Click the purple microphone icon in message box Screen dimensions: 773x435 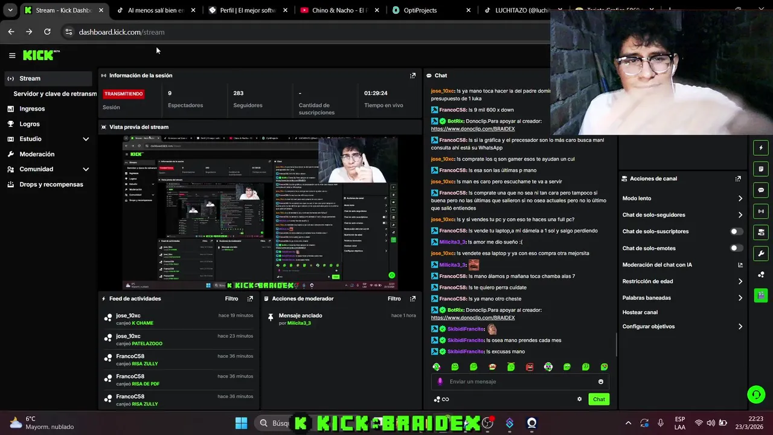point(440,382)
